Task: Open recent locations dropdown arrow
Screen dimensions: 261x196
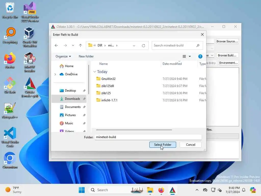Action: tap(73, 45)
